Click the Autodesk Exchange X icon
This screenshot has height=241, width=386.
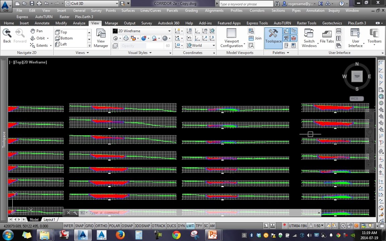coord(321,4)
